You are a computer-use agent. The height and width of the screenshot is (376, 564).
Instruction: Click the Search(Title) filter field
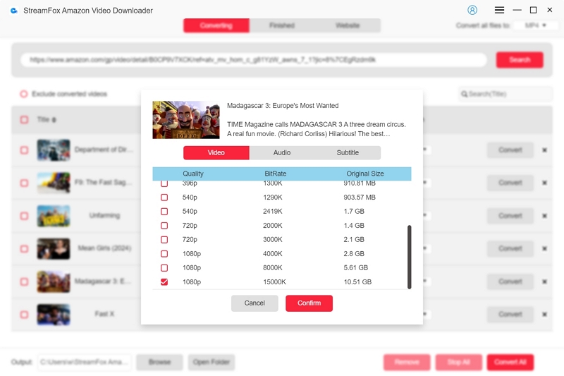(505, 94)
